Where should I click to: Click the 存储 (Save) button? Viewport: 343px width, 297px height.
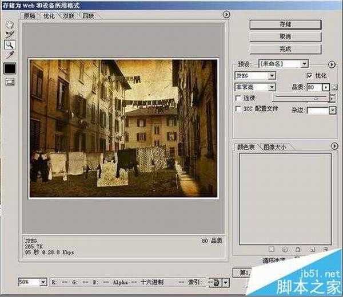[x=285, y=23]
